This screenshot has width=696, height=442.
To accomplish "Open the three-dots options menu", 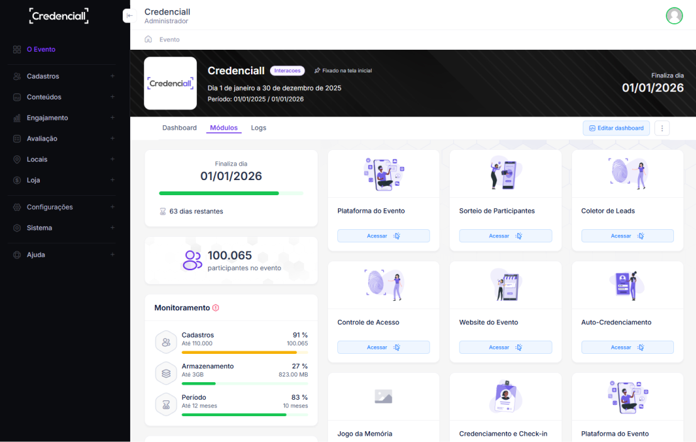I will 662,128.
